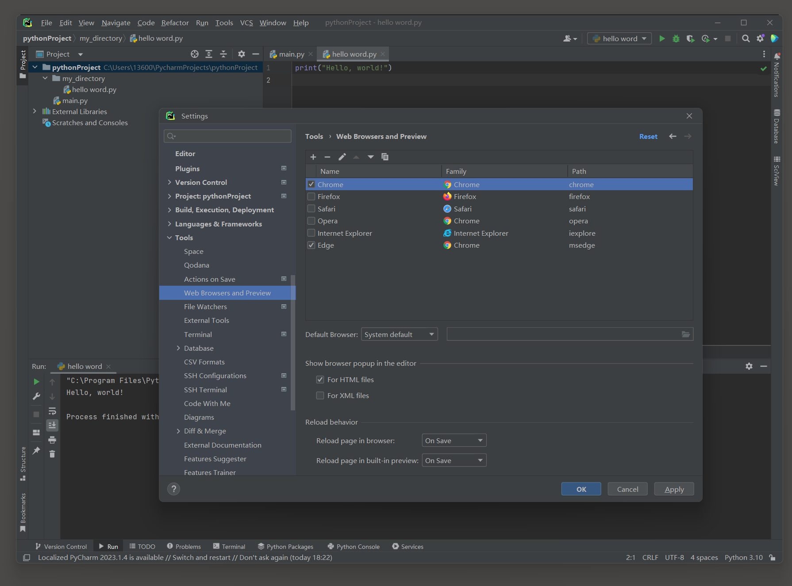The height and width of the screenshot is (586, 792).
Task: Open the Notifications side panel
Action: (777, 74)
